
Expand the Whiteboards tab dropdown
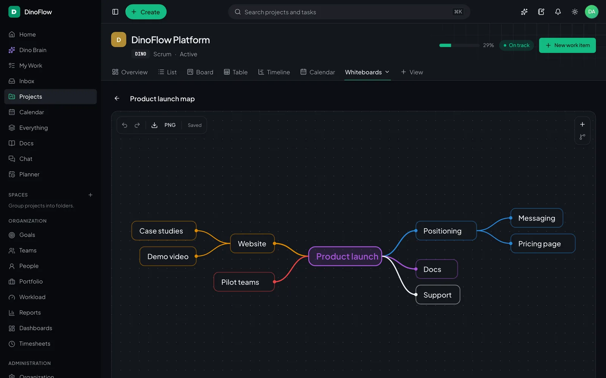[387, 72]
